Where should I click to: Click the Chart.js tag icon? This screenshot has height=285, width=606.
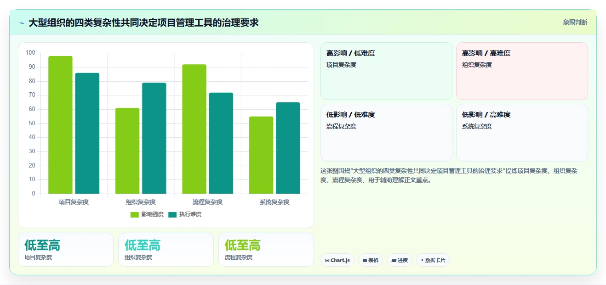pos(327,261)
